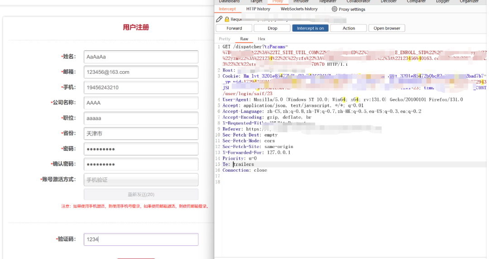Switch to WebSockets history sub-tab
This screenshot has width=489, height=259.
299,9
